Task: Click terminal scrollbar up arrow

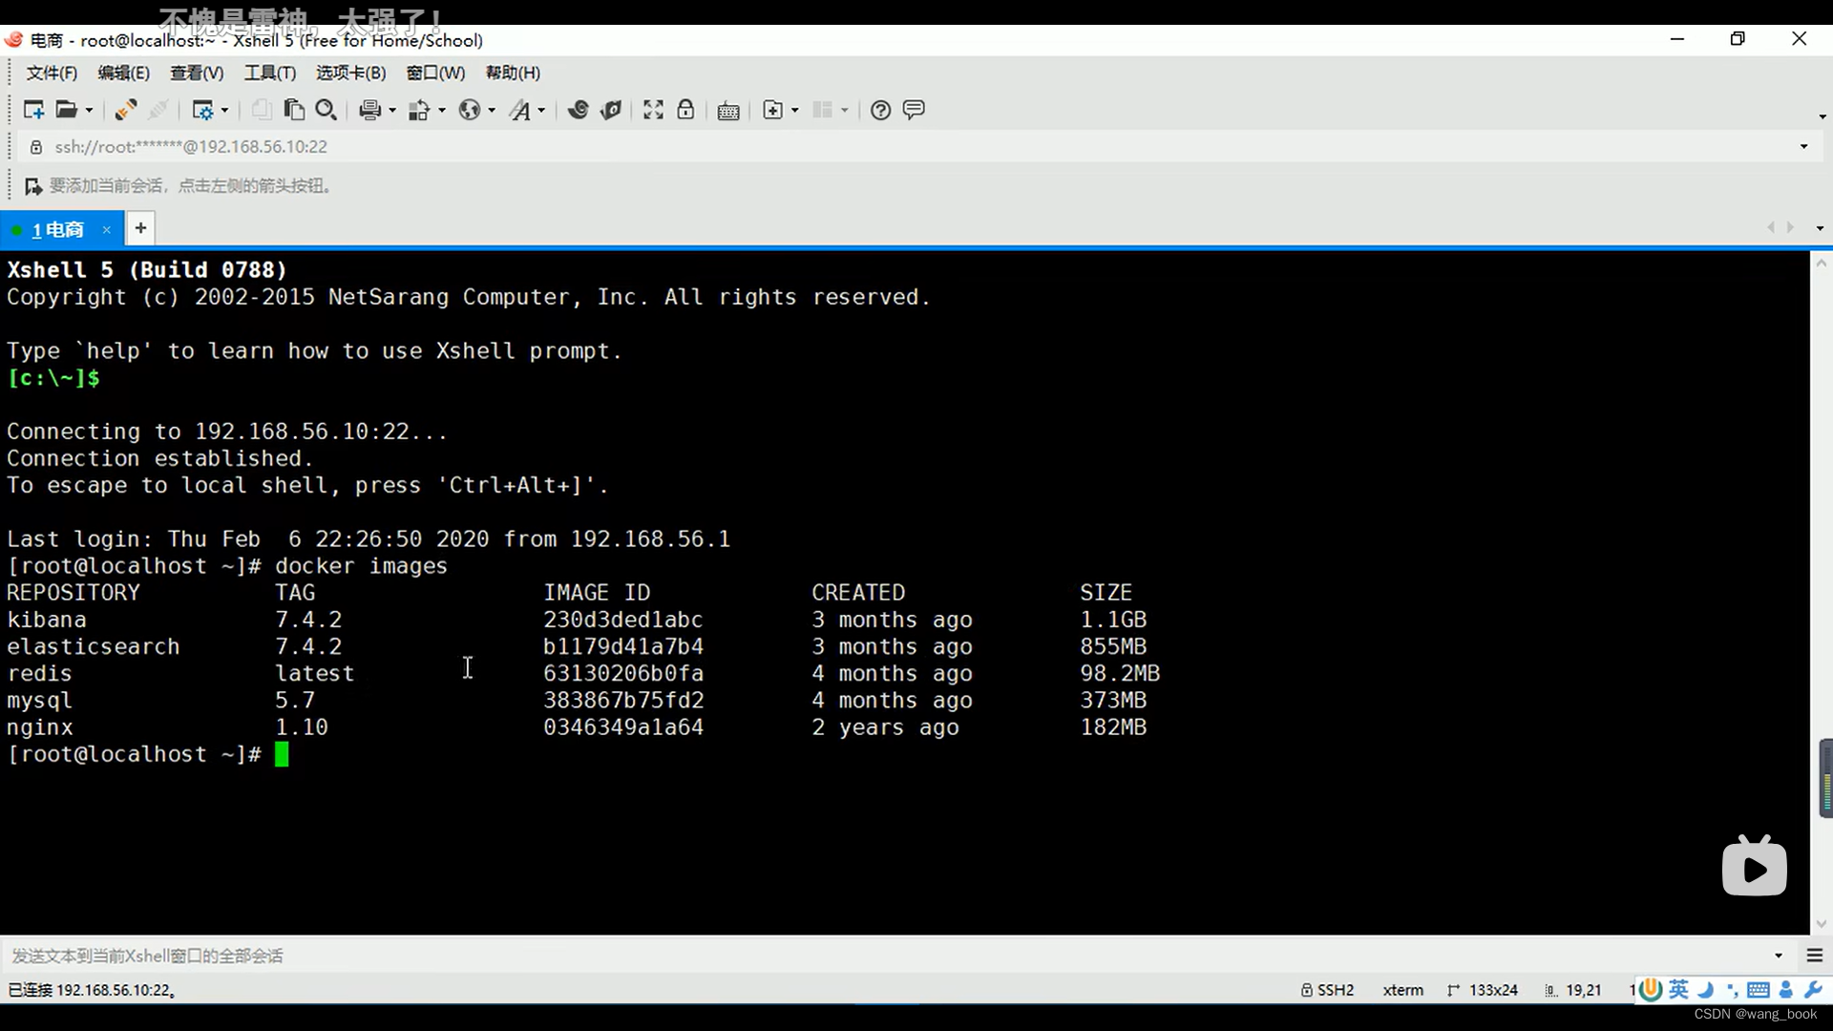Action: pos(1822,263)
